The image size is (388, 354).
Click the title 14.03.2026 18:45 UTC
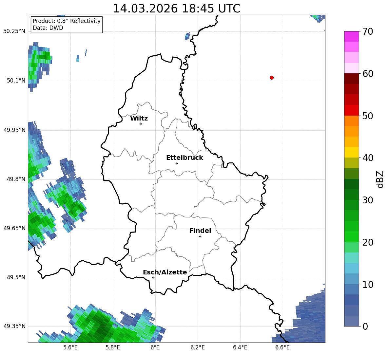click(176, 9)
